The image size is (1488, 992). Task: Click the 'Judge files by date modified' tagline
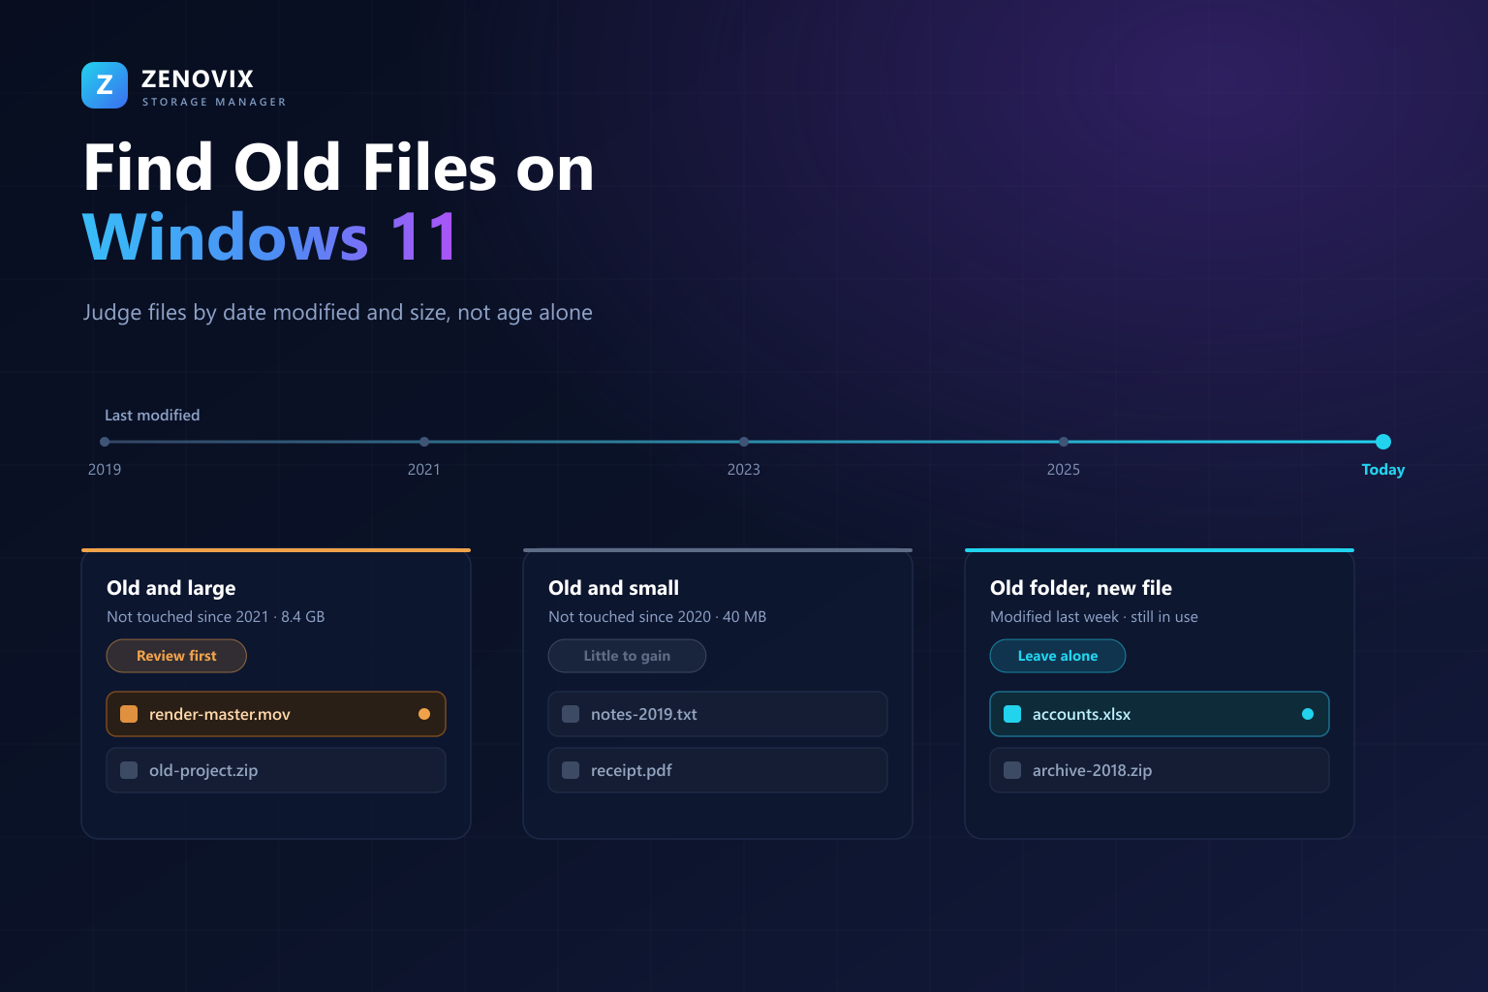click(x=338, y=313)
